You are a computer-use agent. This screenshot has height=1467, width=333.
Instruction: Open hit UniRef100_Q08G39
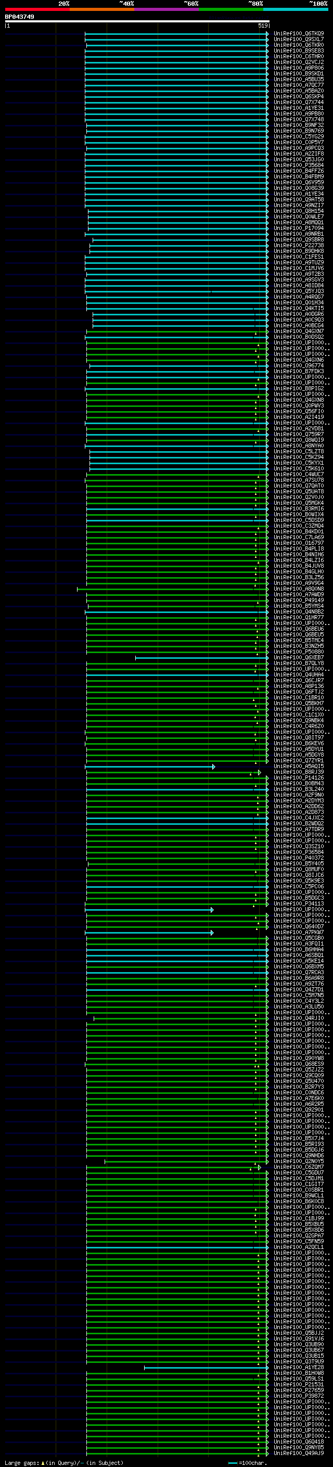tap(299, 188)
